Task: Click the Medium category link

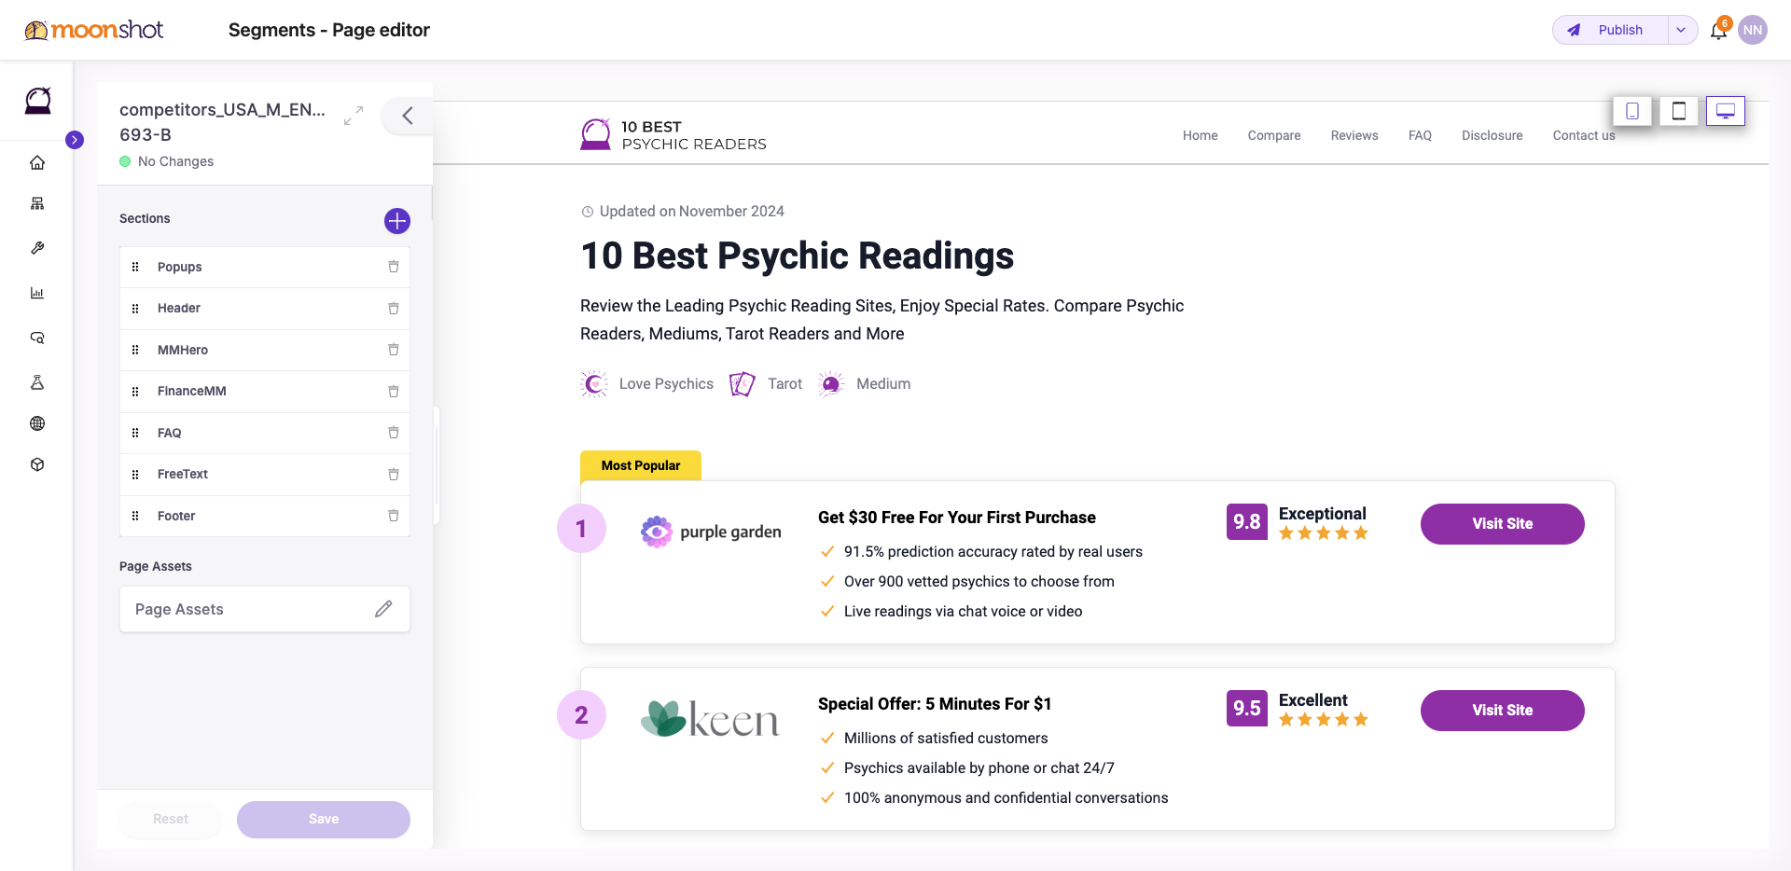Action: click(x=865, y=383)
